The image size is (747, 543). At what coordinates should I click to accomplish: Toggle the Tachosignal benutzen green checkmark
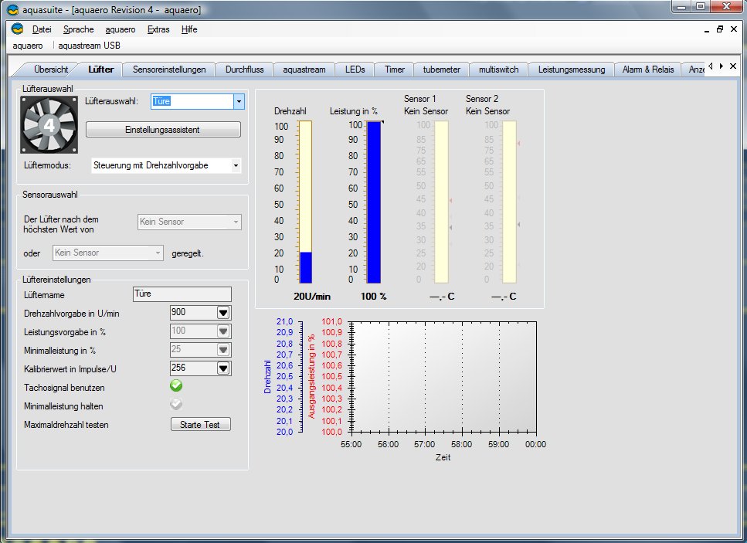[176, 386]
